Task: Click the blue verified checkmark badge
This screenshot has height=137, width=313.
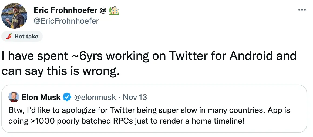Action: click(67, 97)
